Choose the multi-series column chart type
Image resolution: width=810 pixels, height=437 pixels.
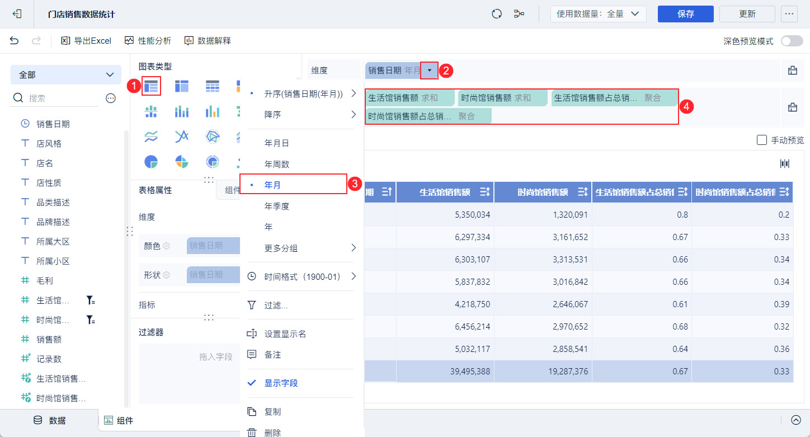pyautogui.click(x=213, y=111)
